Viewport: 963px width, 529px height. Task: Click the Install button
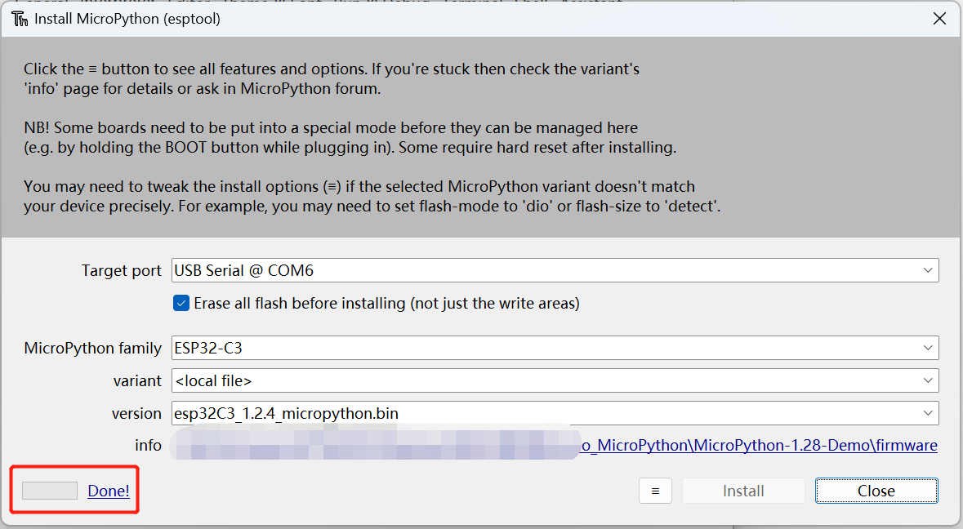(743, 491)
